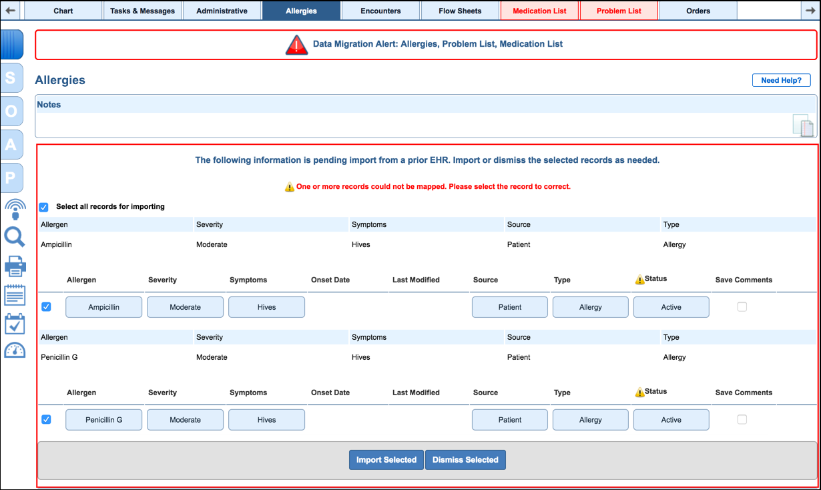Open Severity Moderate selector in Ampicillin row
The image size is (821, 490).
click(x=186, y=307)
